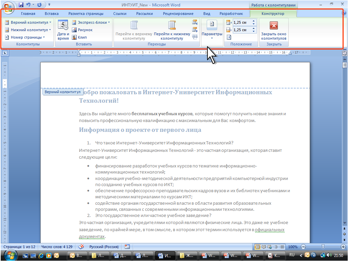Open the Вид ribbon tab
The image size is (348, 261).
[207, 14]
